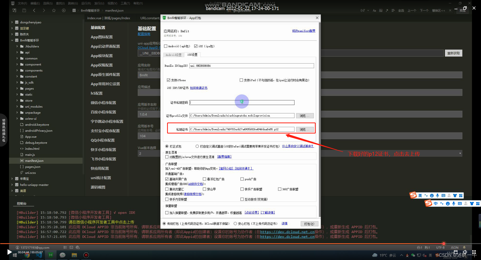The height and width of the screenshot is (260, 481).
Task: Click the browser preview icon in status bar
Action: 78,247
